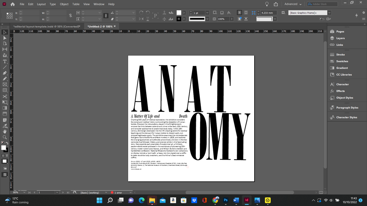Open Photoshop from the taskbar

pyautogui.click(x=226, y=200)
